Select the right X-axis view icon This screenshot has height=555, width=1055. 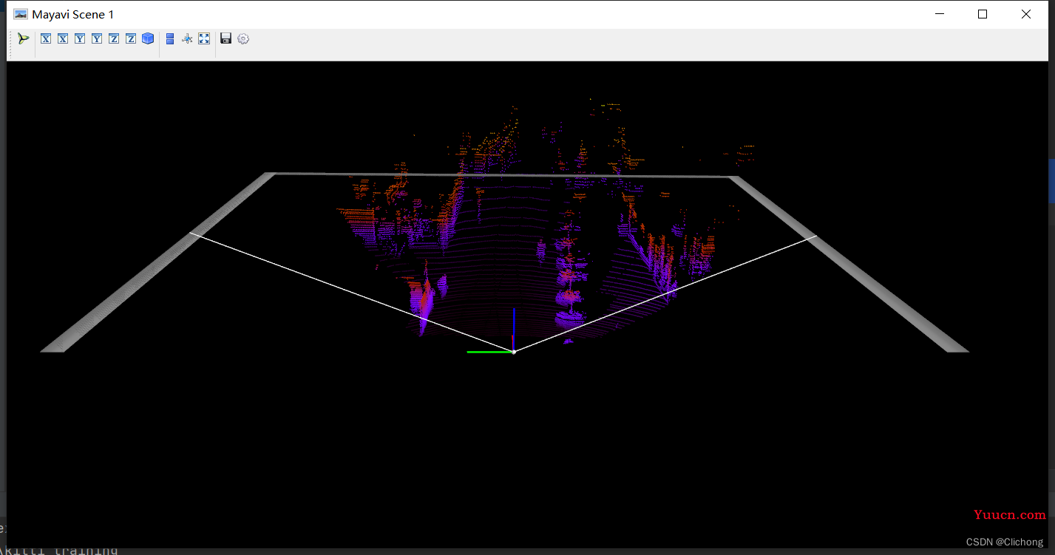pos(63,38)
